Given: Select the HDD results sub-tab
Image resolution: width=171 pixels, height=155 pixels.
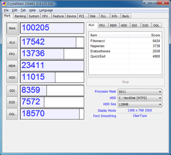Looking at the screenshot, I should click(x=125, y=25).
